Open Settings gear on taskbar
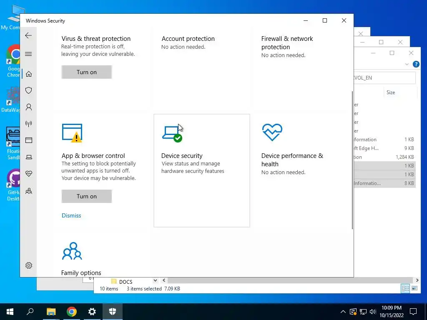Viewport: 427px width, 320px height. 92,312
